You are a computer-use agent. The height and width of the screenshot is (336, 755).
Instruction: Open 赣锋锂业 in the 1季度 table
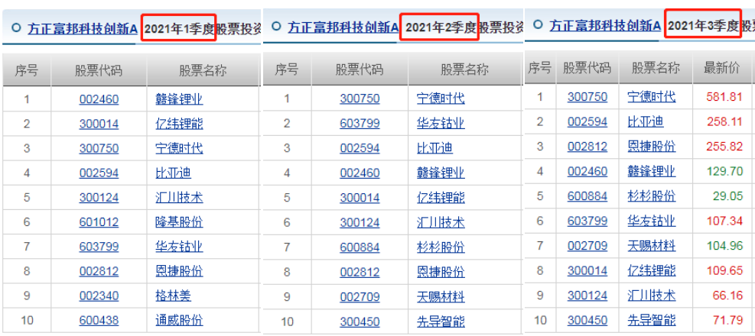click(x=179, y=99)
